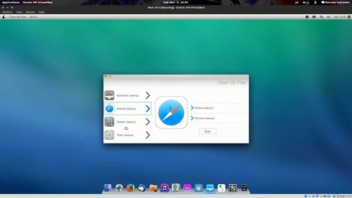Click the large compass icon in center
The width and height of the screenshot is (352, 198).
171,112
